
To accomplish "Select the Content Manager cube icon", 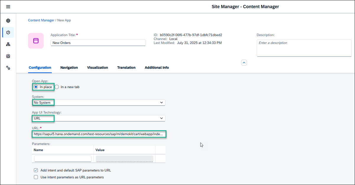I will pyautogui.click(x=8, y=32).
